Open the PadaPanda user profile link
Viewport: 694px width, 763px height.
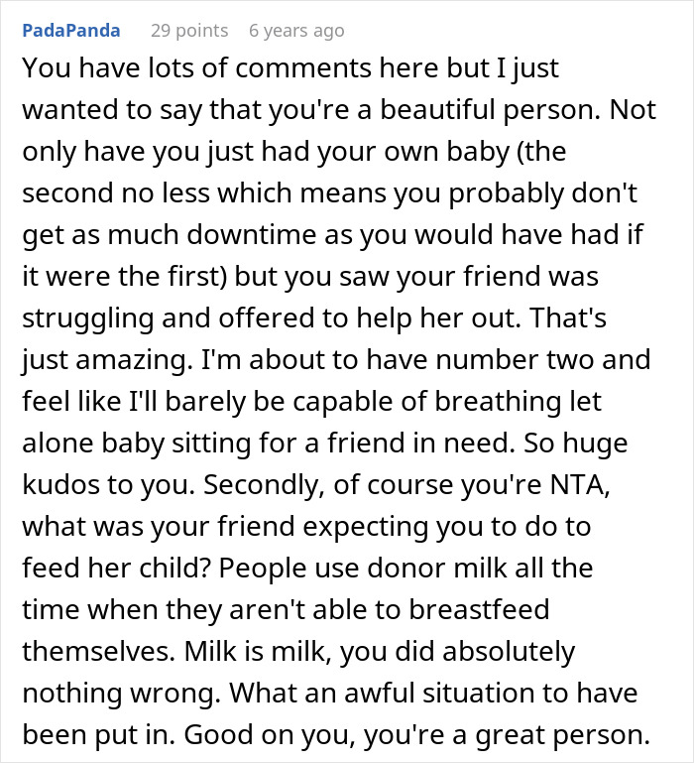click(x=70, y=31)
